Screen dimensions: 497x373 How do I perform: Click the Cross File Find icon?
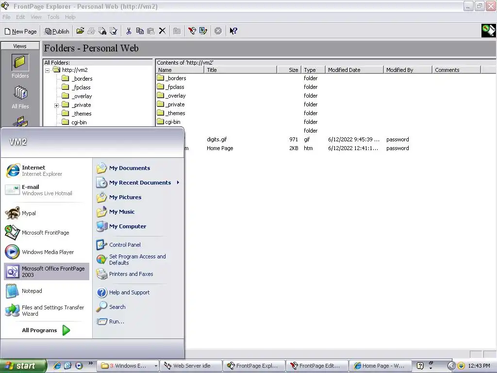point(102,31)
